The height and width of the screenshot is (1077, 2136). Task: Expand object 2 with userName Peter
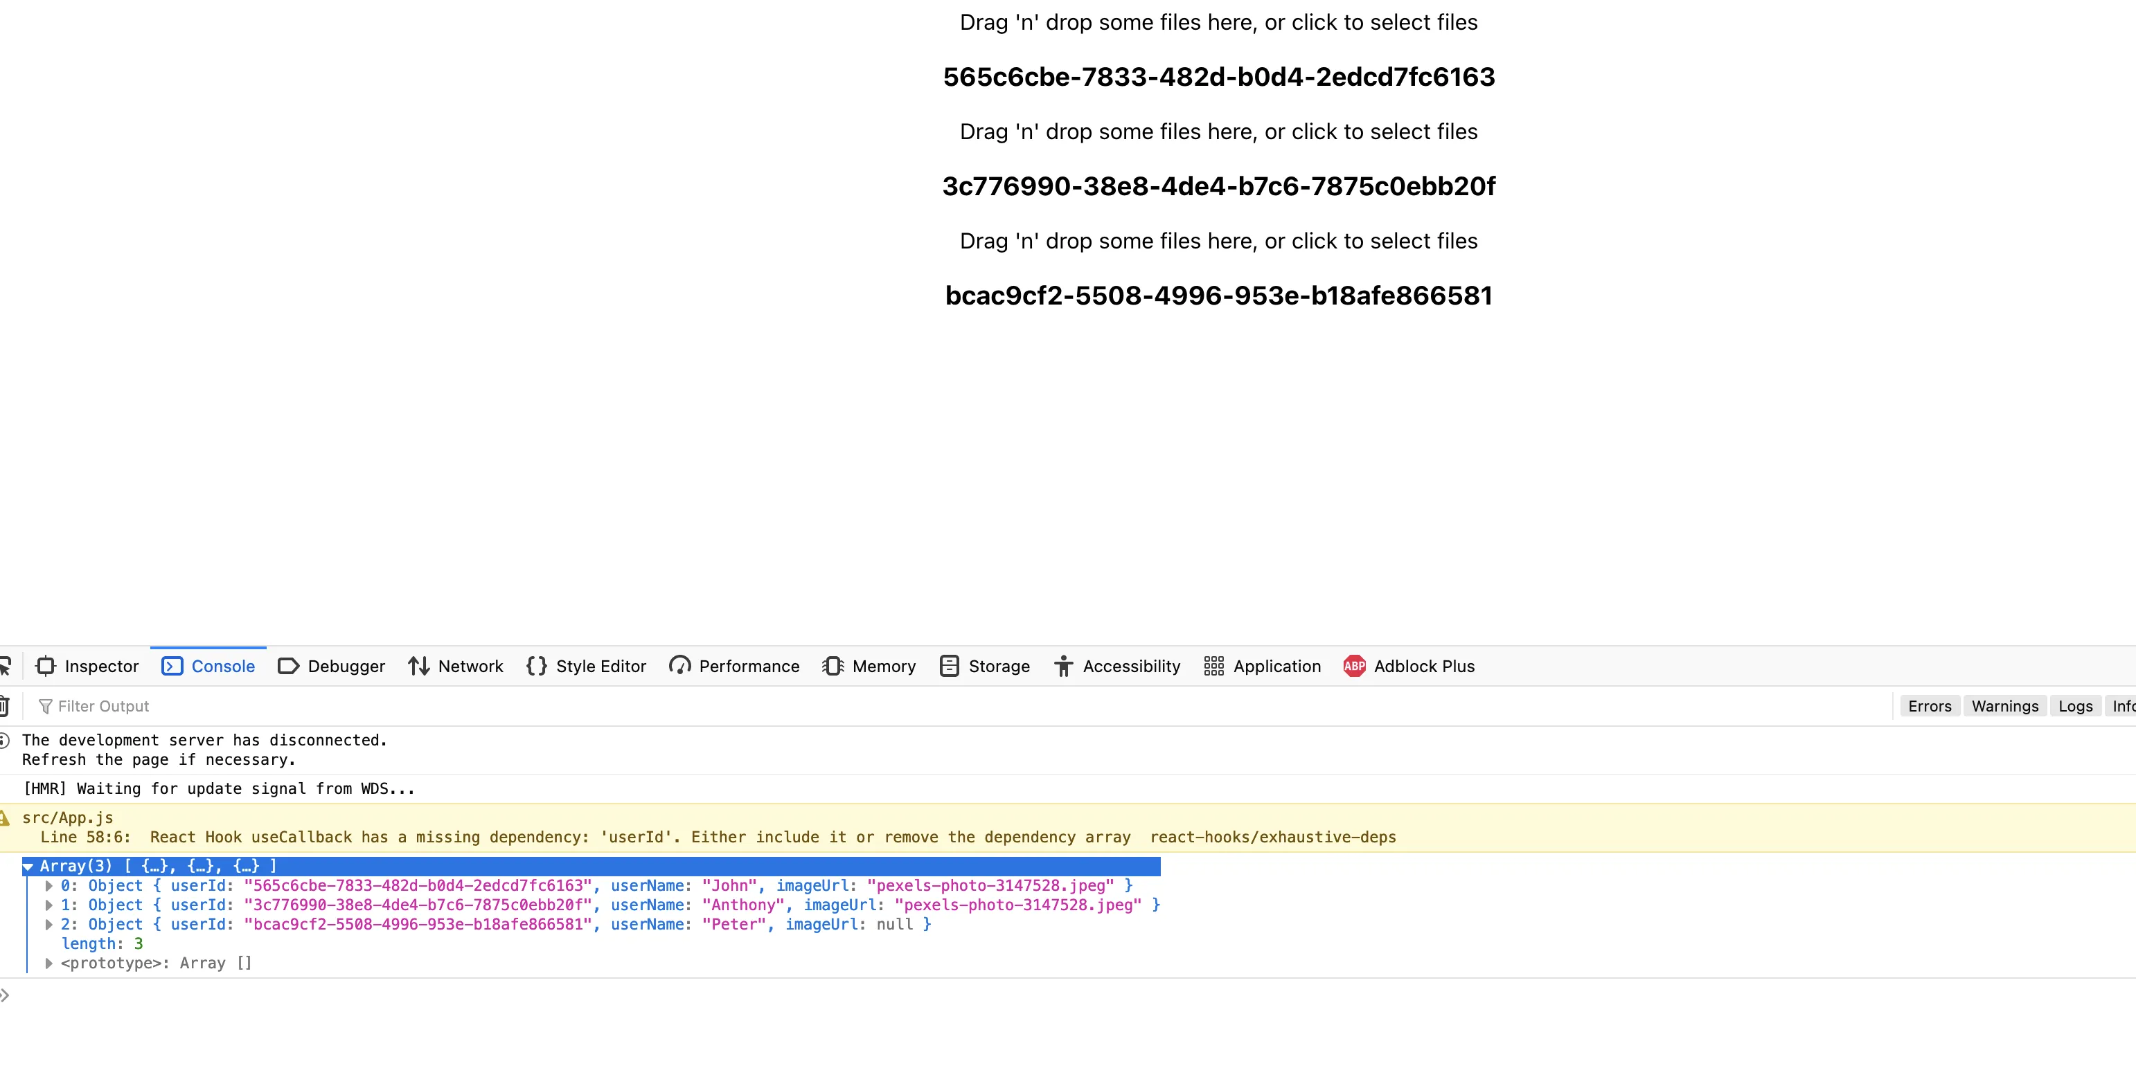point(49,925)
